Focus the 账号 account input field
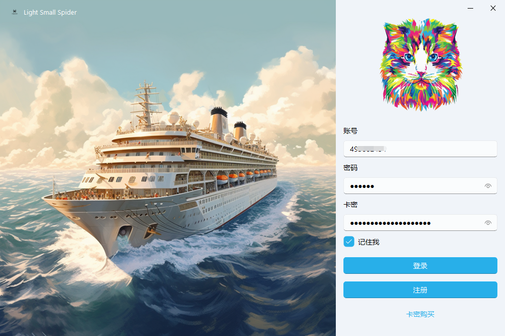Image resolution: width=505 pixels, height=336 pixels. coord(420,149)
